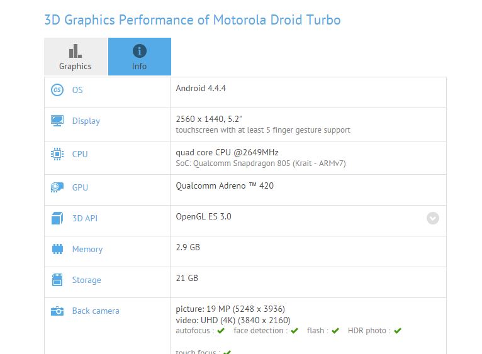Click the CPU chip icon
Screen dimensions: 482x354
[x=57, y=154]
